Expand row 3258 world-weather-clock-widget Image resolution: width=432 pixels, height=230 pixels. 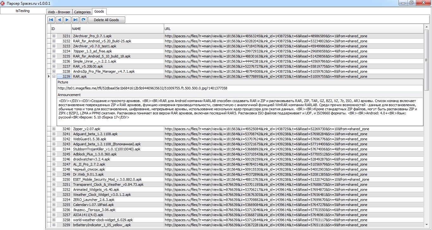pos(54,220)
